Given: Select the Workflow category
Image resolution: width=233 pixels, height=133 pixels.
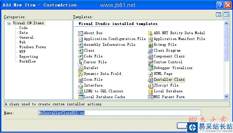Looking at the screenshot, I should click(x=27, y=61).
